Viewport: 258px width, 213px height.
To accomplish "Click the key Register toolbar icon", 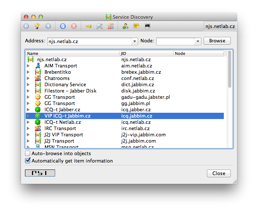I will pos(89,26).
